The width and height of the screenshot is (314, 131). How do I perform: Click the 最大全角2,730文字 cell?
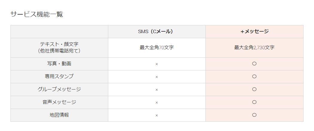click(x=254, y=47)
